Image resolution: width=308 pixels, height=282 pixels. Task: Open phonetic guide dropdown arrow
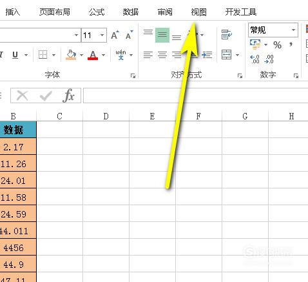pos(131,55)
